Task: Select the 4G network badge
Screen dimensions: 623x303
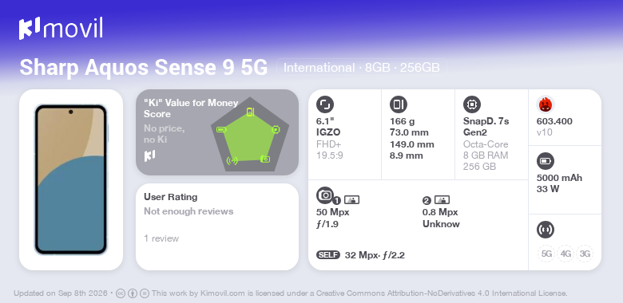Action: pos(565,254)
